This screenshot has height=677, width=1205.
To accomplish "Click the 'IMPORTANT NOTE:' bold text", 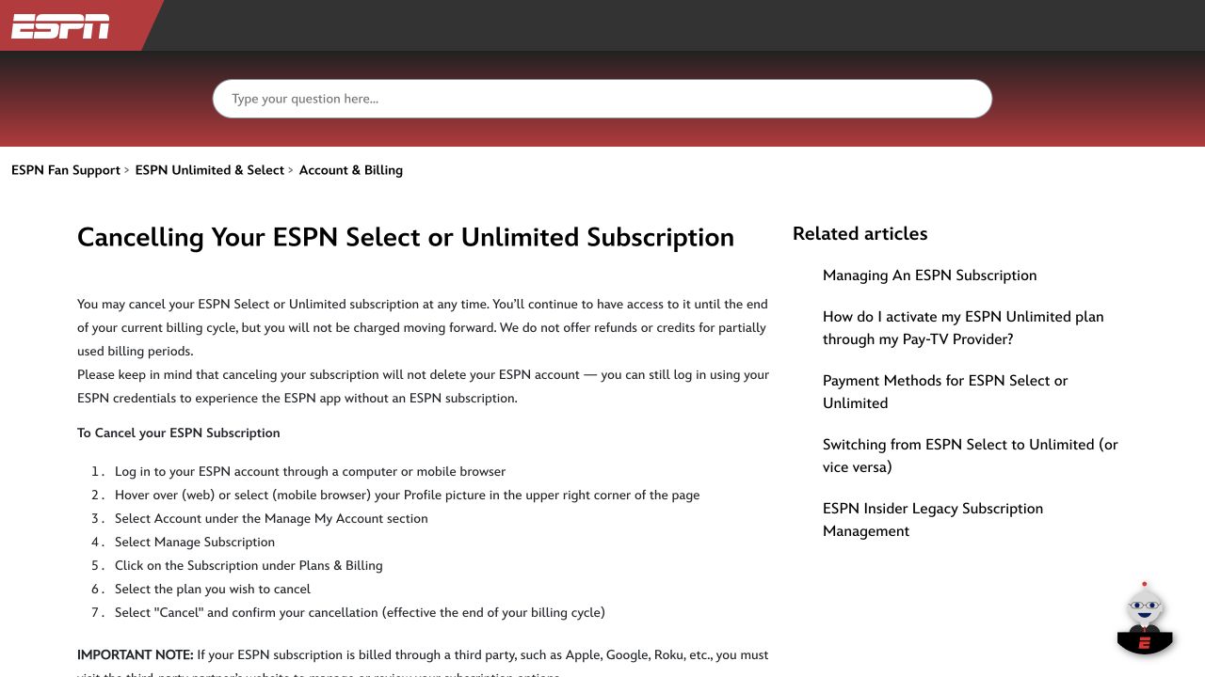I will click(136, 655).
